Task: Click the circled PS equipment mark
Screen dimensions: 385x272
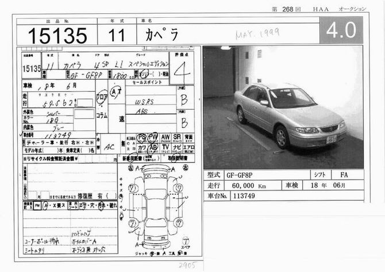Action: pos(141,138)
